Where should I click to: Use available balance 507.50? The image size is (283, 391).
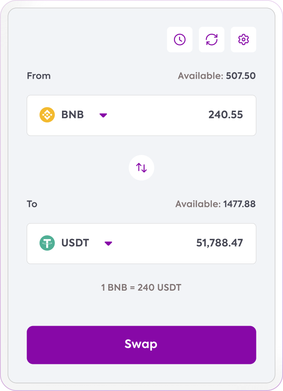click(x=241, y=76)
